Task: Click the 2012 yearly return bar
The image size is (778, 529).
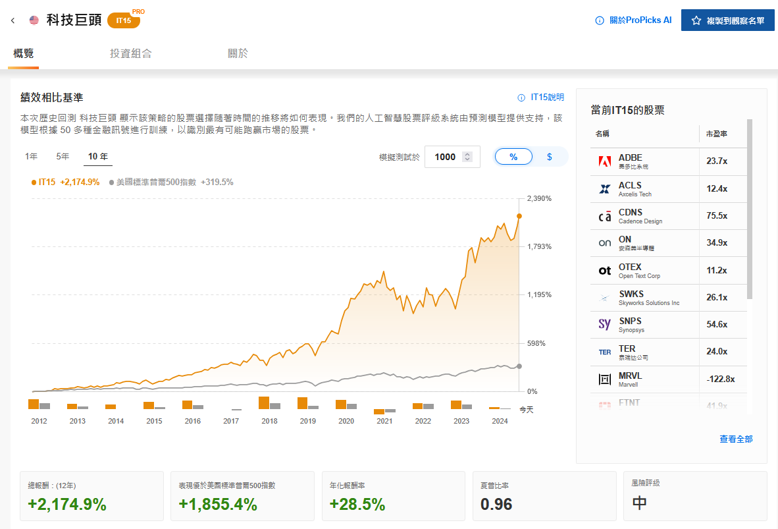Action: pyautogui.click(x=34, y=404)
